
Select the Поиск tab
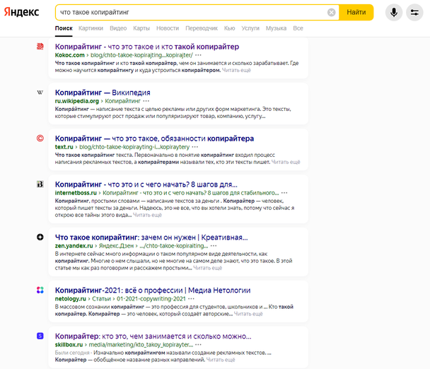coord(64,28)
